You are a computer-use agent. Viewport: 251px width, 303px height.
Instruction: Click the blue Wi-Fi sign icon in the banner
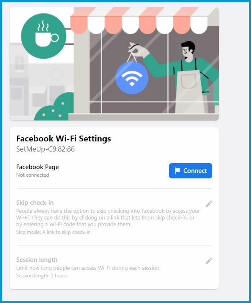pyautogui.click(x=132, y=78)
